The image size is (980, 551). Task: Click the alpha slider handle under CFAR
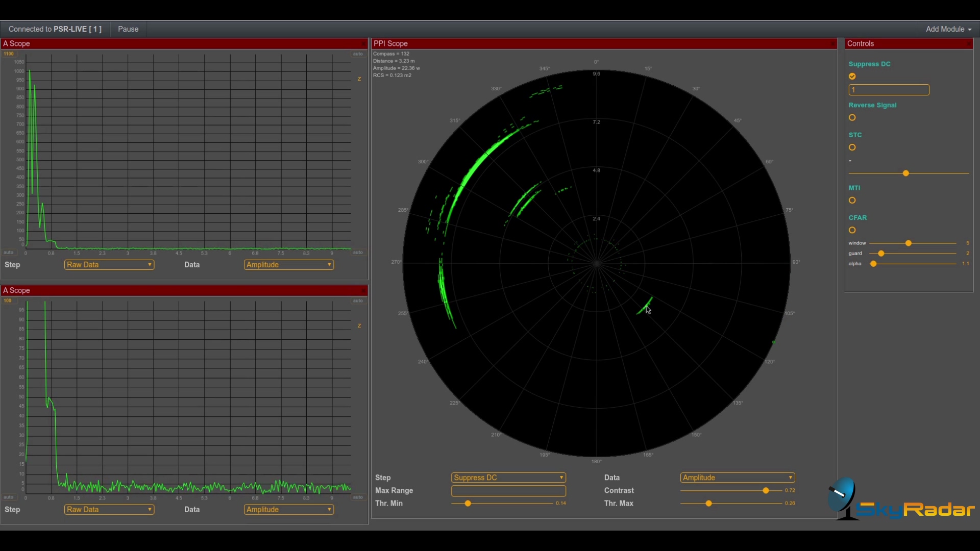[x=873, y=263]
